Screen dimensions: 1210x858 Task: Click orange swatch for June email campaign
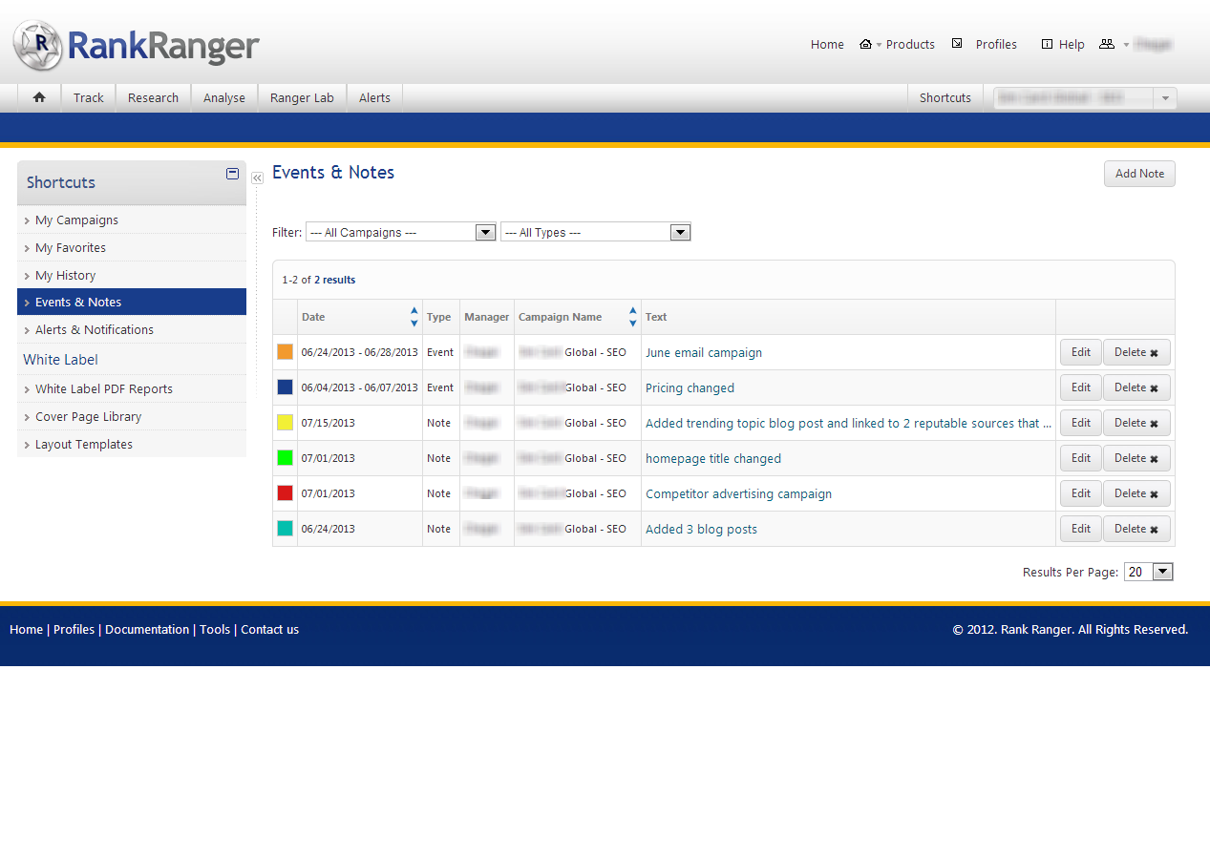click(x=285, y=352)
